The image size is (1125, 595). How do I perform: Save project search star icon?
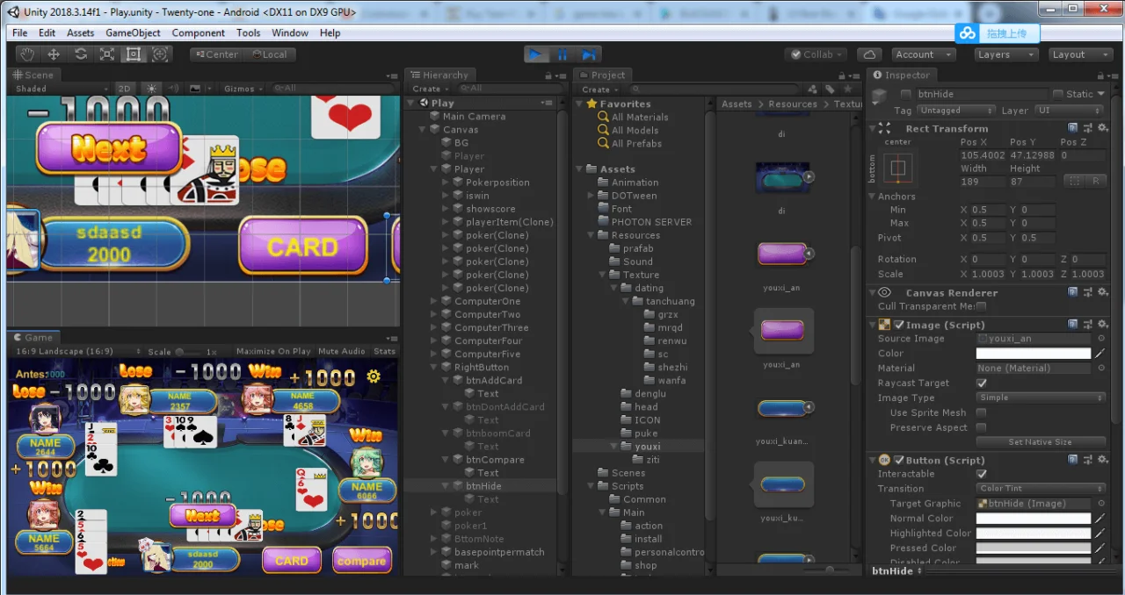coord(848,90)
